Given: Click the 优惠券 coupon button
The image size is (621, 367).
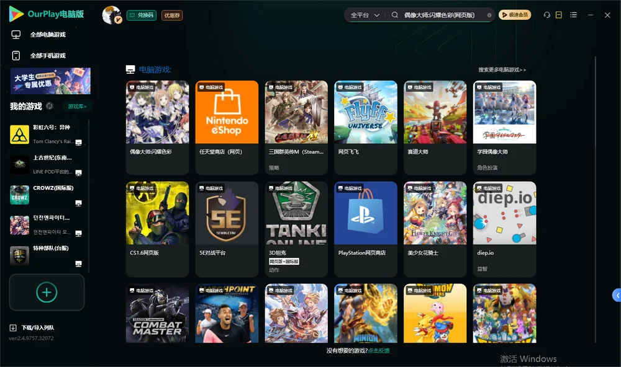Looking at the screenshot, I should click(172, 15).
